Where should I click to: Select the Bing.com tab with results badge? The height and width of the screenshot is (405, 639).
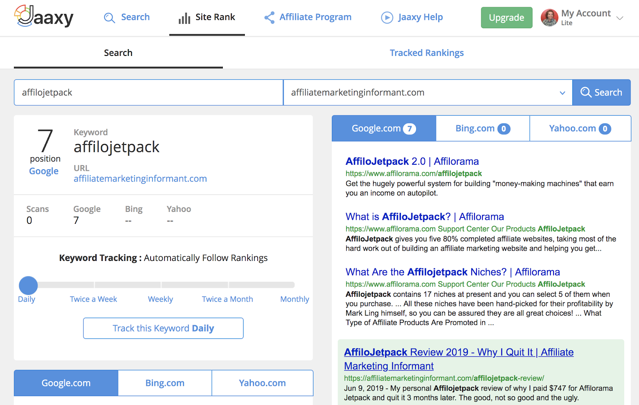483,128
